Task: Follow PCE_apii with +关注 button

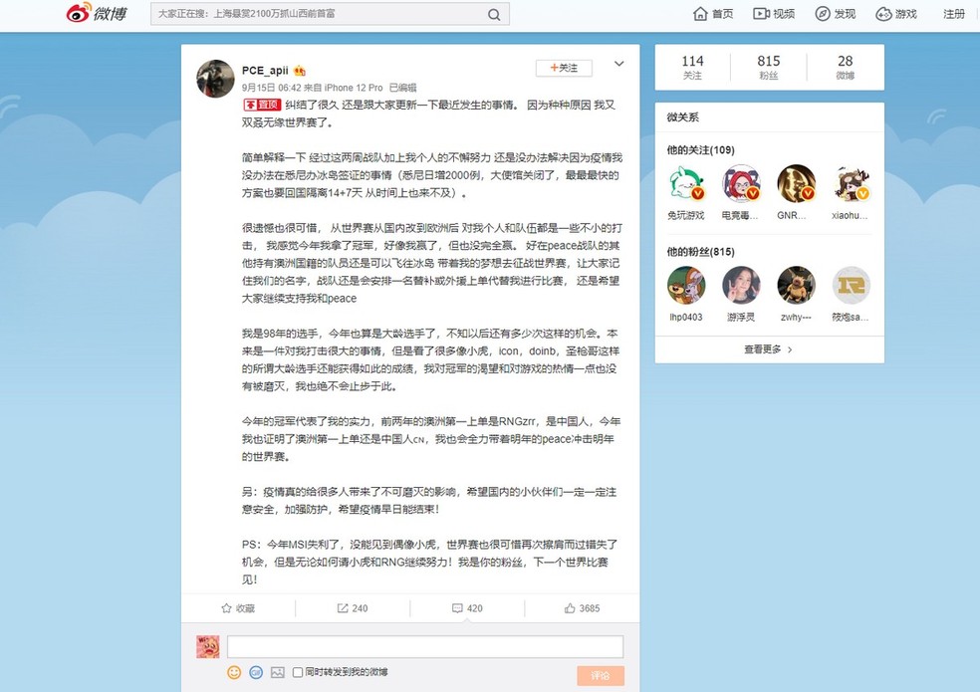Action: tap(564, 68)
